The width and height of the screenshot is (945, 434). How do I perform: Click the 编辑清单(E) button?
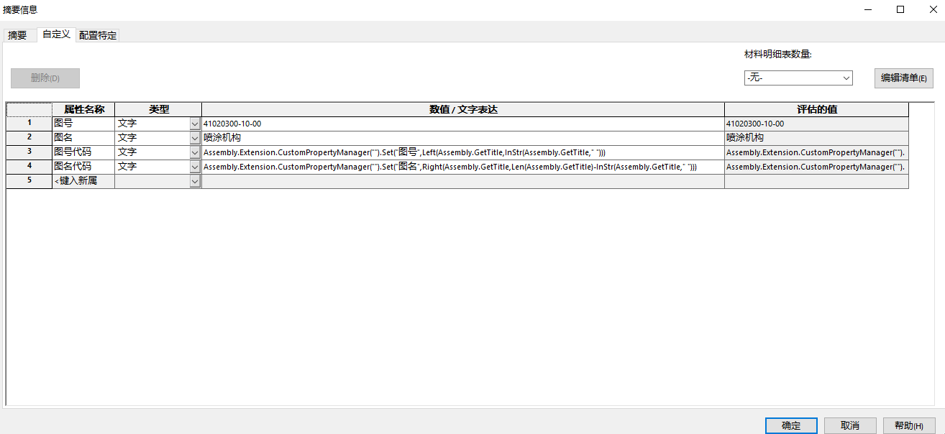(904, 78)
